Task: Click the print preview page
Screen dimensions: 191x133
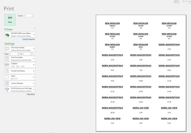Action: coord(141,73)
